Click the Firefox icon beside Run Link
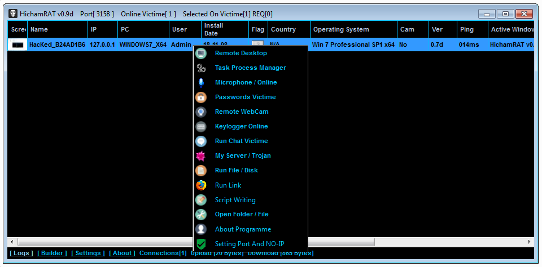 tap(201, 185)
